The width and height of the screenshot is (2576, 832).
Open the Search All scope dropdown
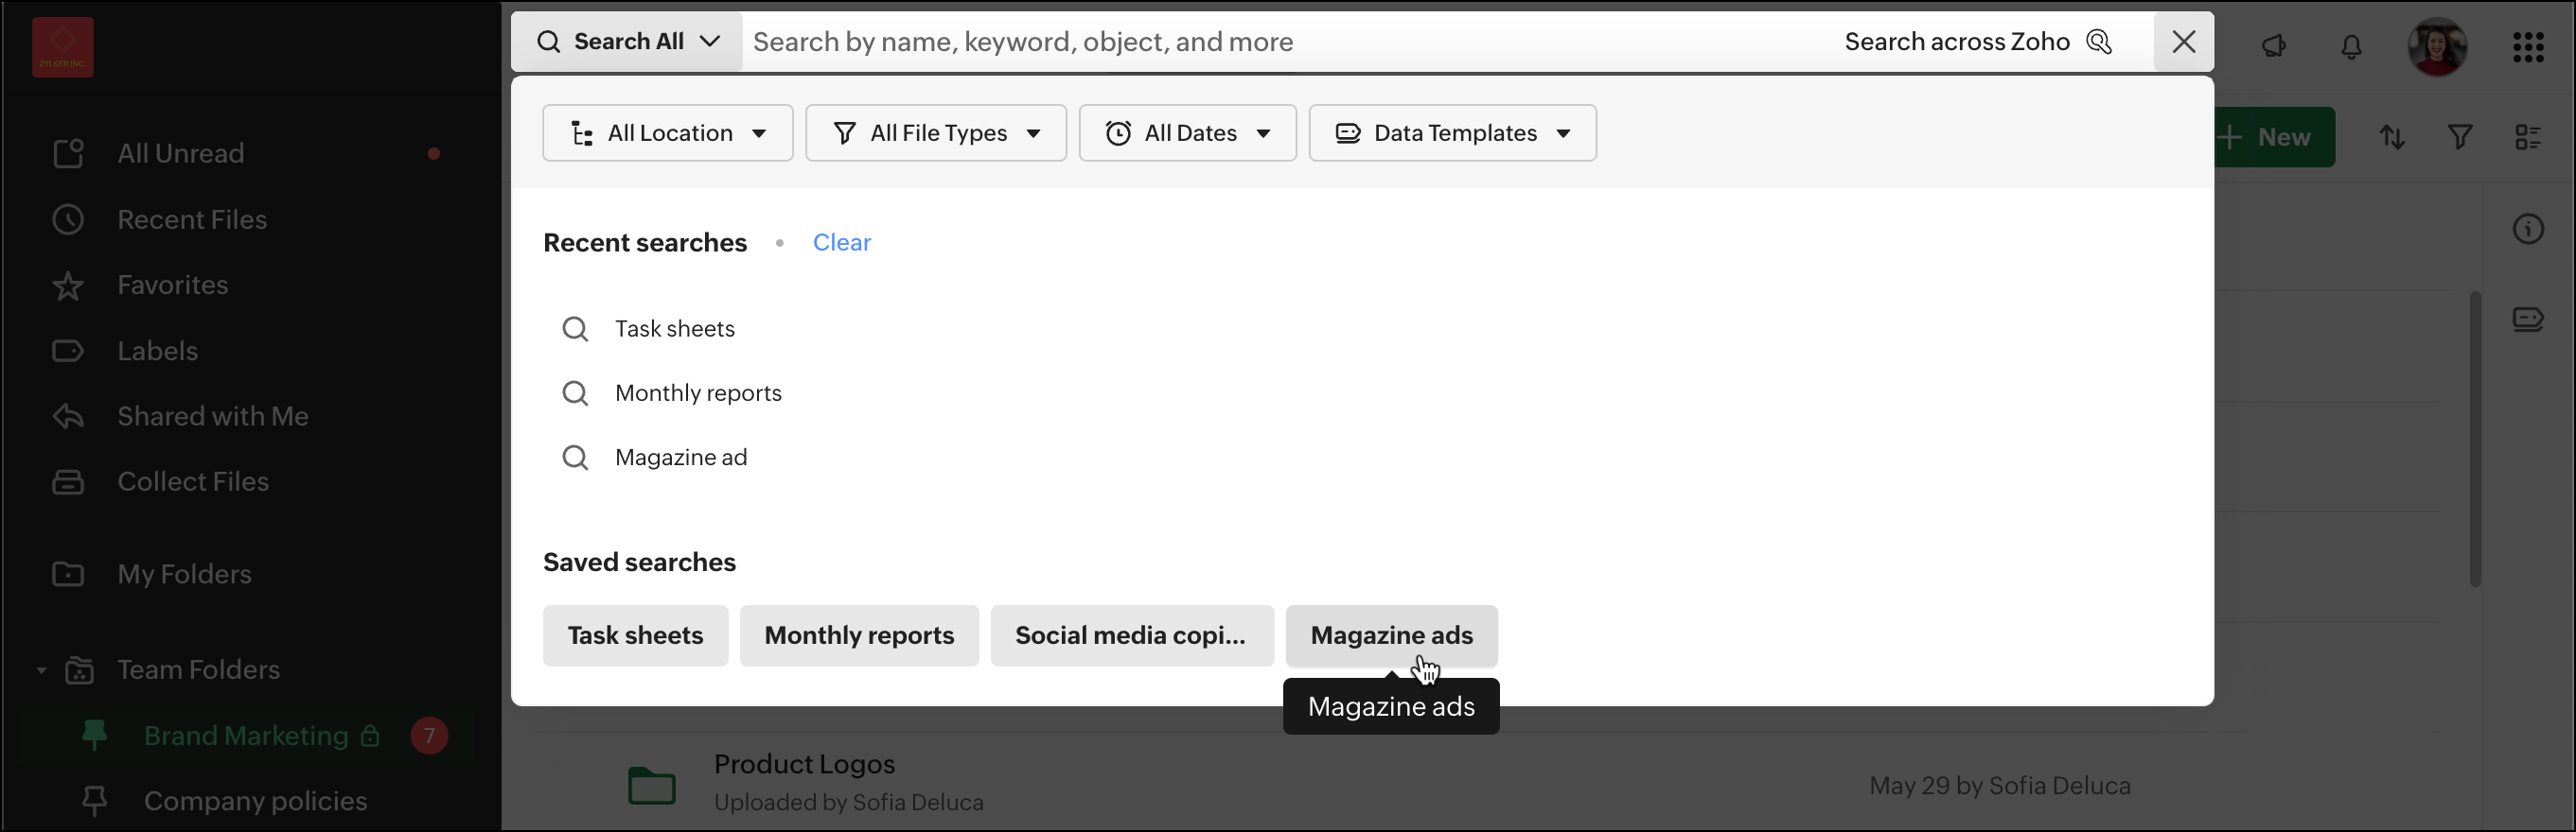pyautogui.click(x=627, y=42)
